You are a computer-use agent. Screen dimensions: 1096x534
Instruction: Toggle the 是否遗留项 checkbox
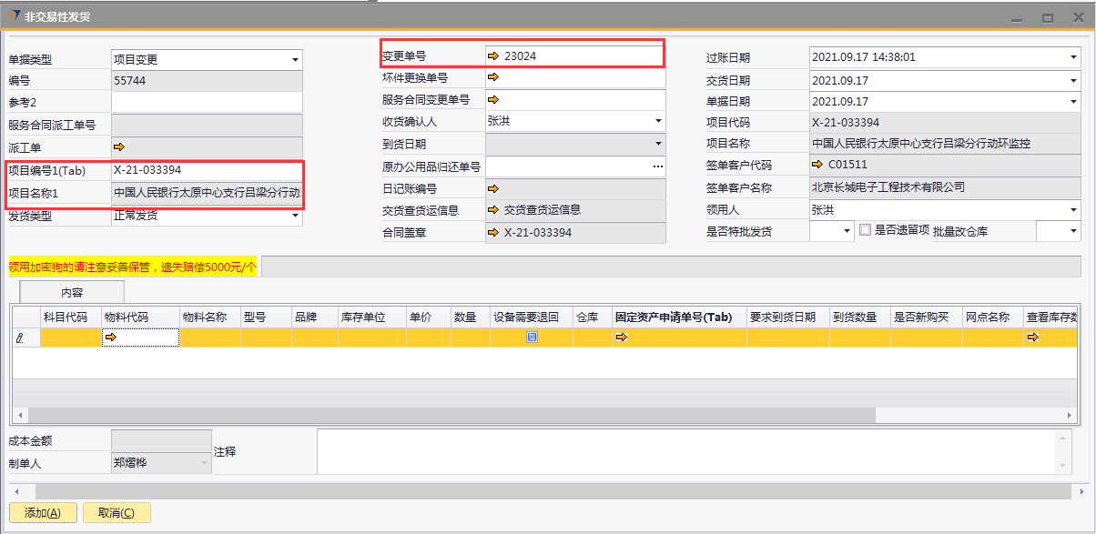point(866,231)
